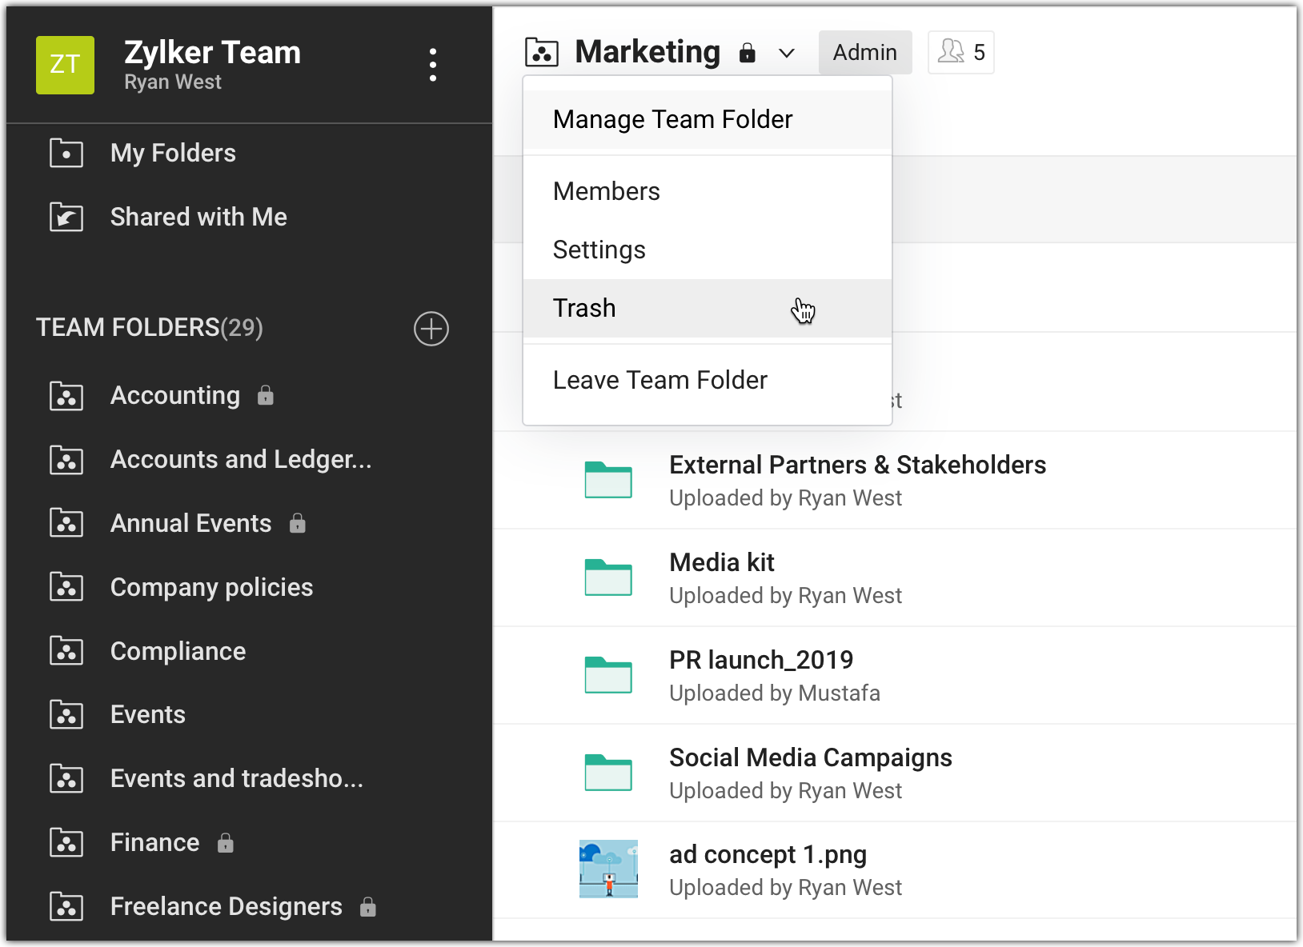The width and height of the screenshot is (1303, 947).
Task: Collapse the Marketing dropdown chevron
Action: pyautogui.click(x=787, y=54)
